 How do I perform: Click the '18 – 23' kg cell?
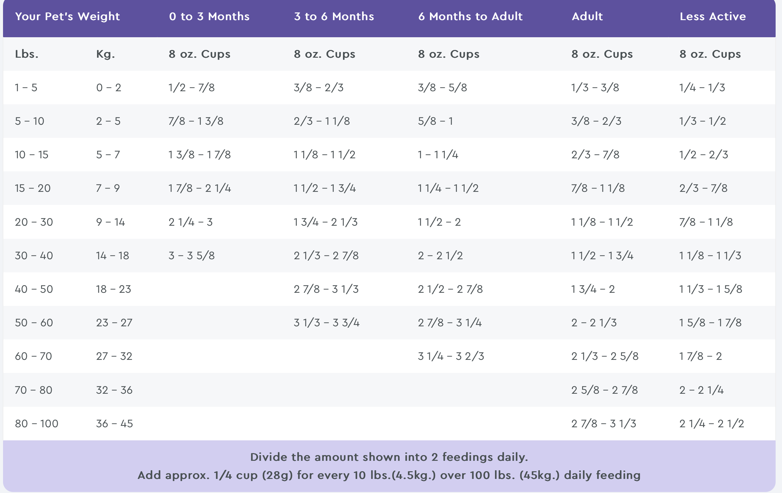point(113,289)
